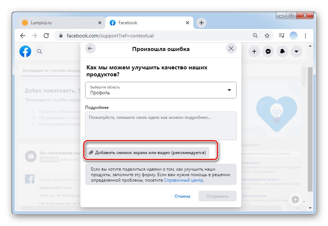Click the dialog back arrow icon
This screenshot has width=328, height=226.
point(90,48)
